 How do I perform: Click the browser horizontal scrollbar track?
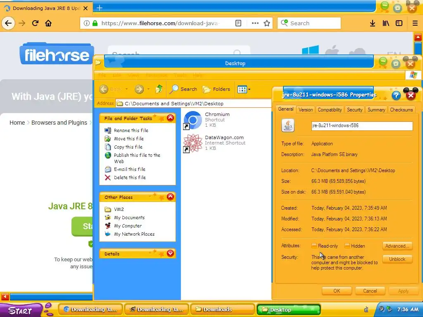tap(51, 297)
